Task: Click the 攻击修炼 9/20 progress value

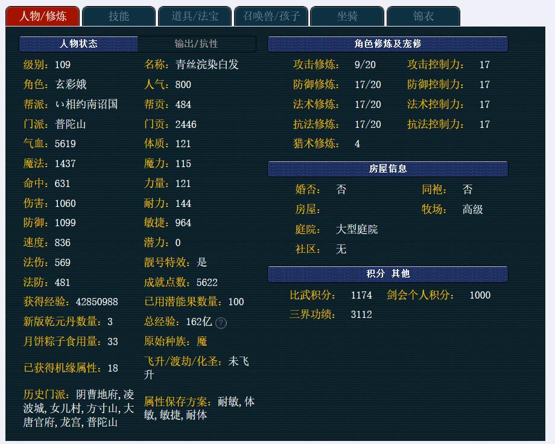Action: point(363,65)
